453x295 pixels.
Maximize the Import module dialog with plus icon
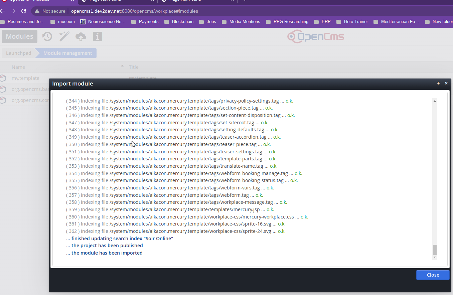click(438, 84)
